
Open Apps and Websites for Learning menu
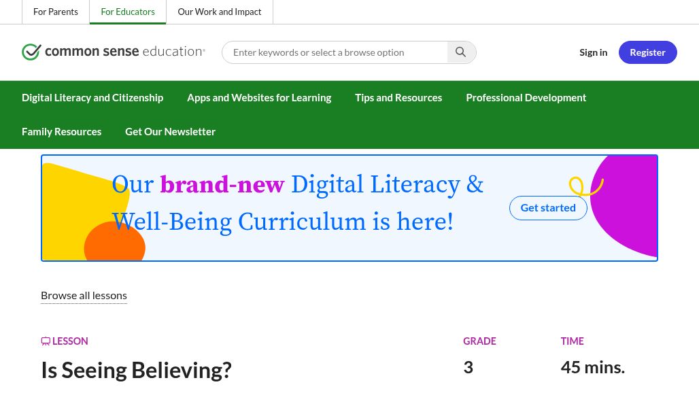tap(259, 98)
